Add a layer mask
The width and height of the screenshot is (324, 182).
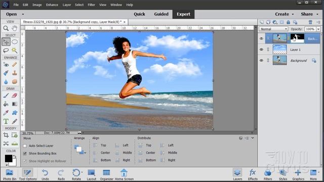[281, 22]
